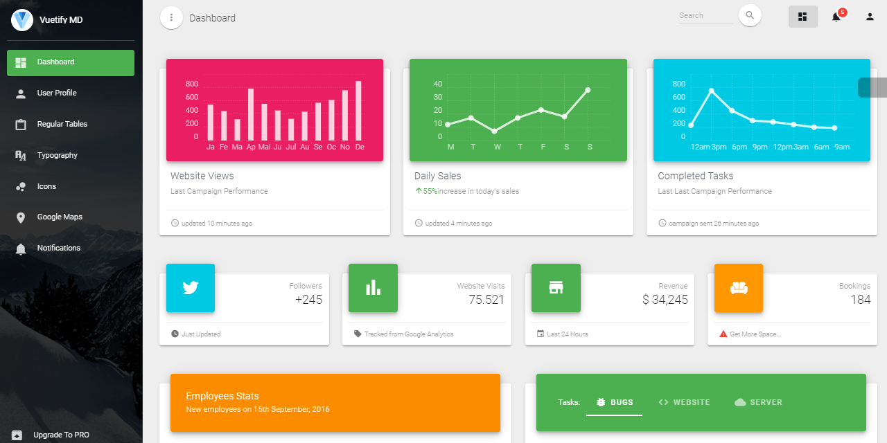The width and height of the screenshot is (887, 443).
Task: Click the search magnifier icon
Action: coord(750,15)
